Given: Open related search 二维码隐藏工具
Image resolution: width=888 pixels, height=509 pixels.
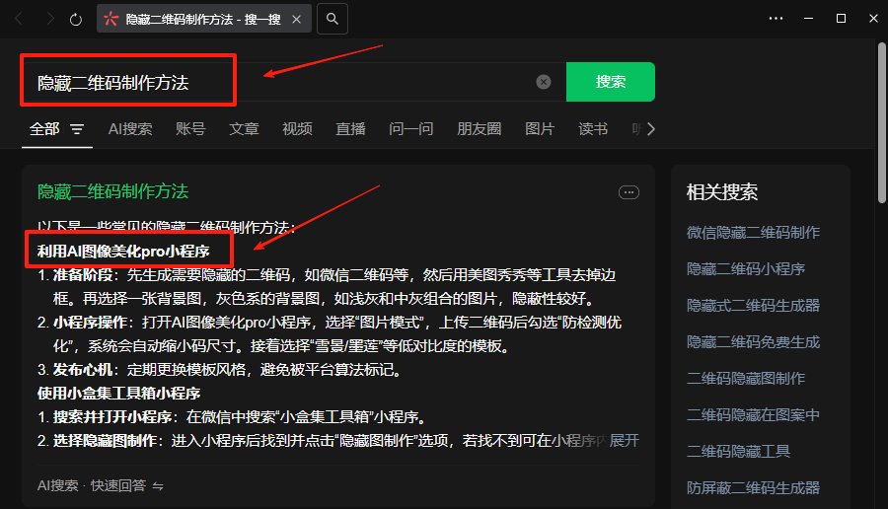Looking at the screenshot, I should click(738, 451).
